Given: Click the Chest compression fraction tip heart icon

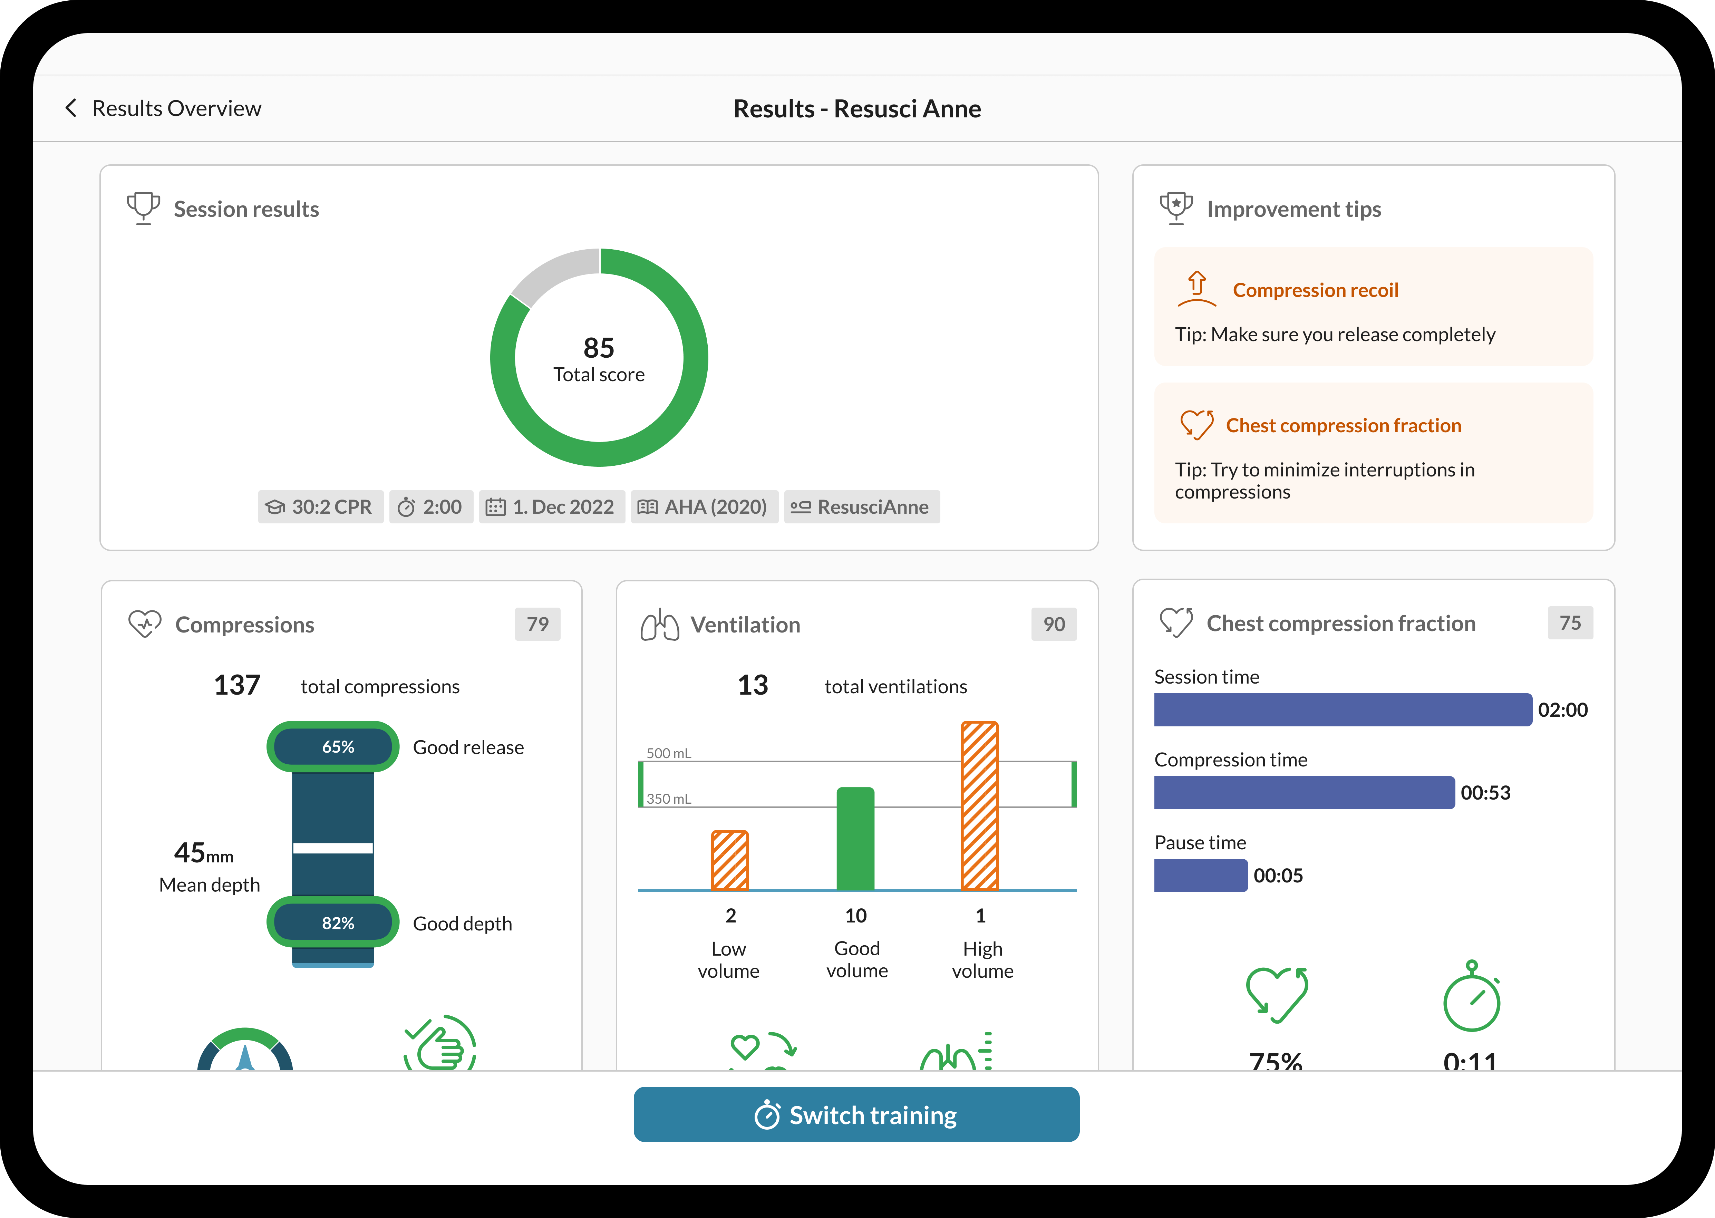Looking at the screenshot, I should (1196, 425).
